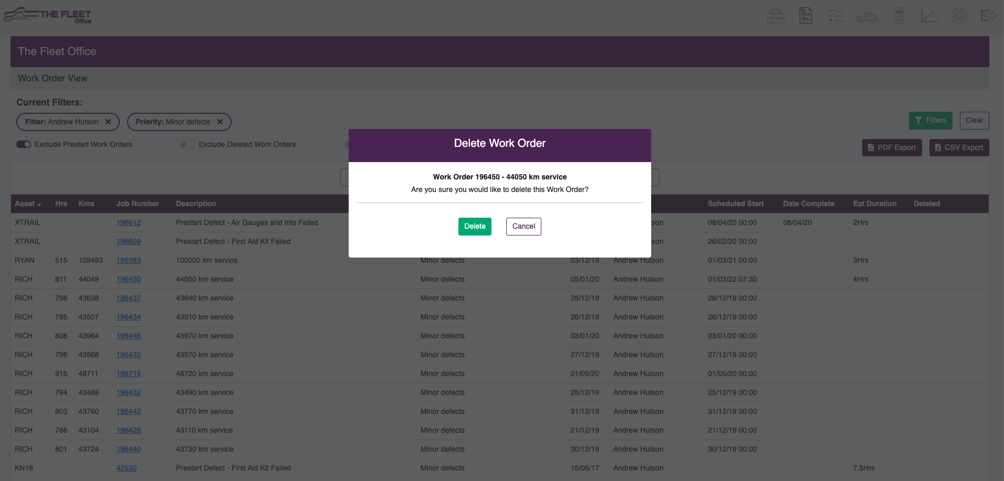This screenshot has width=1004, height=481.
Task: Open job number 196435 link
Action: (129, 355)
